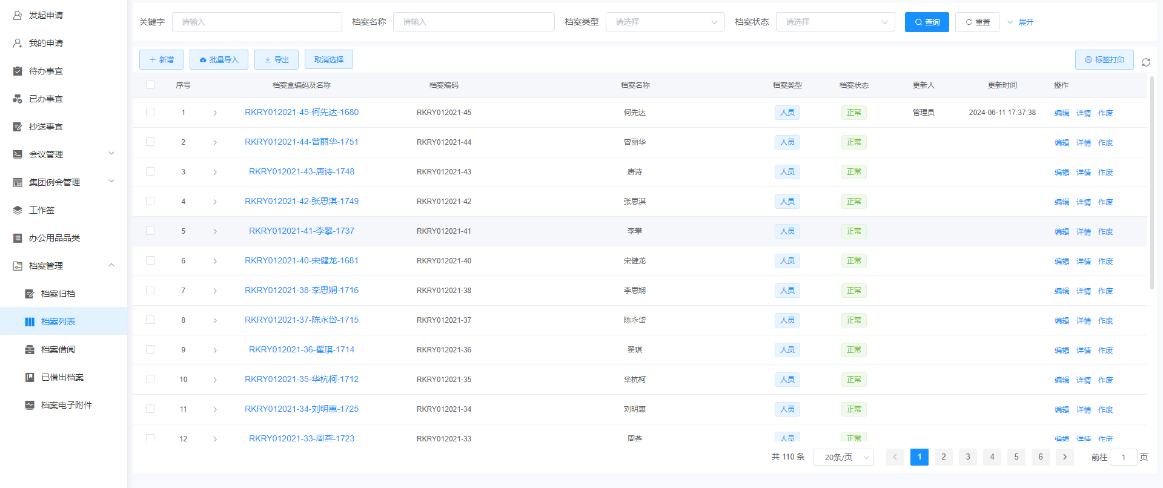Click the 档案借阅 sidebar icon
The width and height of the screenshot is (1163, 488).
(x=30, y=349)
